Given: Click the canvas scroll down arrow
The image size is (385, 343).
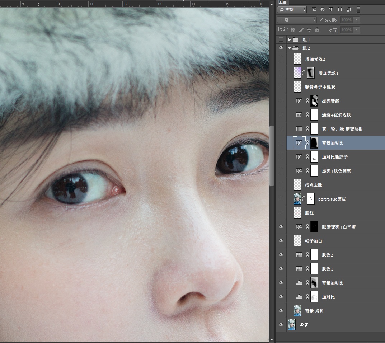Looking at the screenshot, I should (x=271, y=340).
